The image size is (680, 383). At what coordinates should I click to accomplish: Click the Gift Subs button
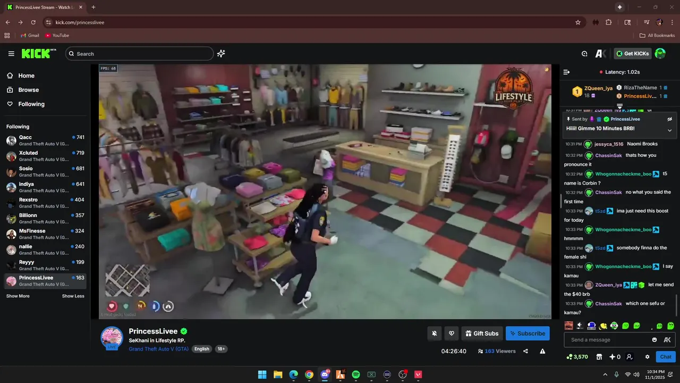[482, 334]
